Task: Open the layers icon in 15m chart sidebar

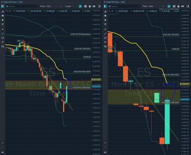Action: (x=3, y=16)
